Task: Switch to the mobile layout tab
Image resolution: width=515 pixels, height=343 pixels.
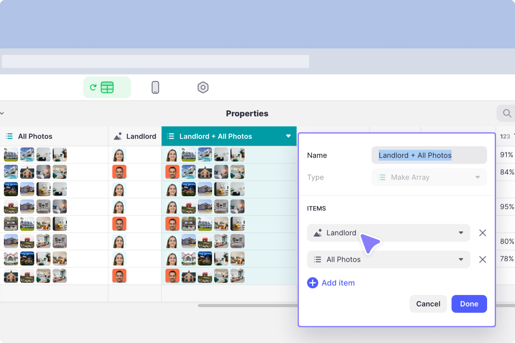Action: tap(155, 88)
